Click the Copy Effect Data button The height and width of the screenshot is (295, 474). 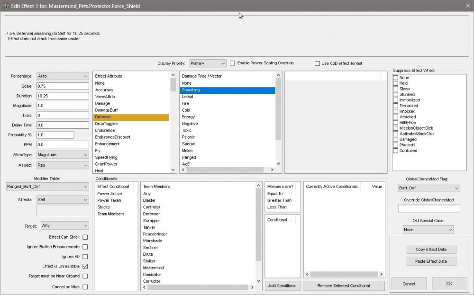click(431, 250)
